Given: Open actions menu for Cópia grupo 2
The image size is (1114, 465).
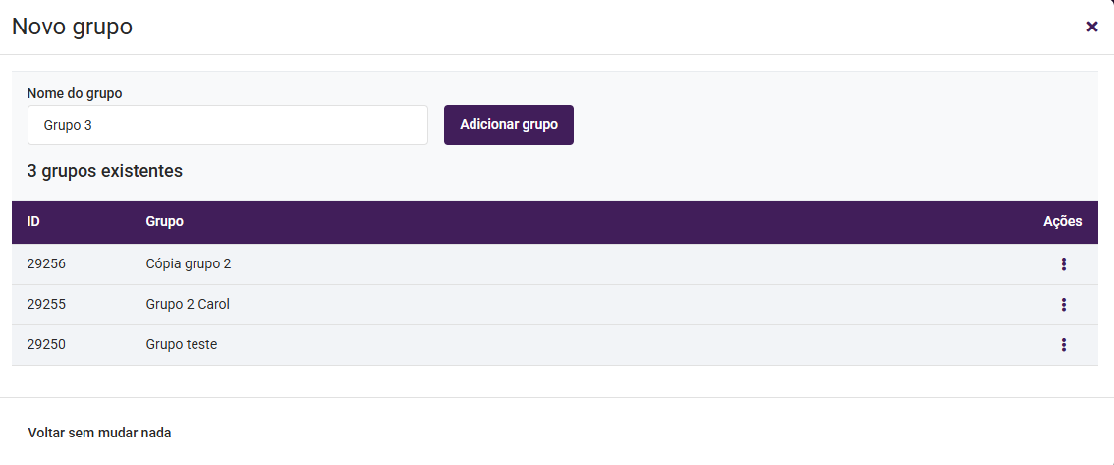Looking at the screenshot, I should [x=1063, y=264].
